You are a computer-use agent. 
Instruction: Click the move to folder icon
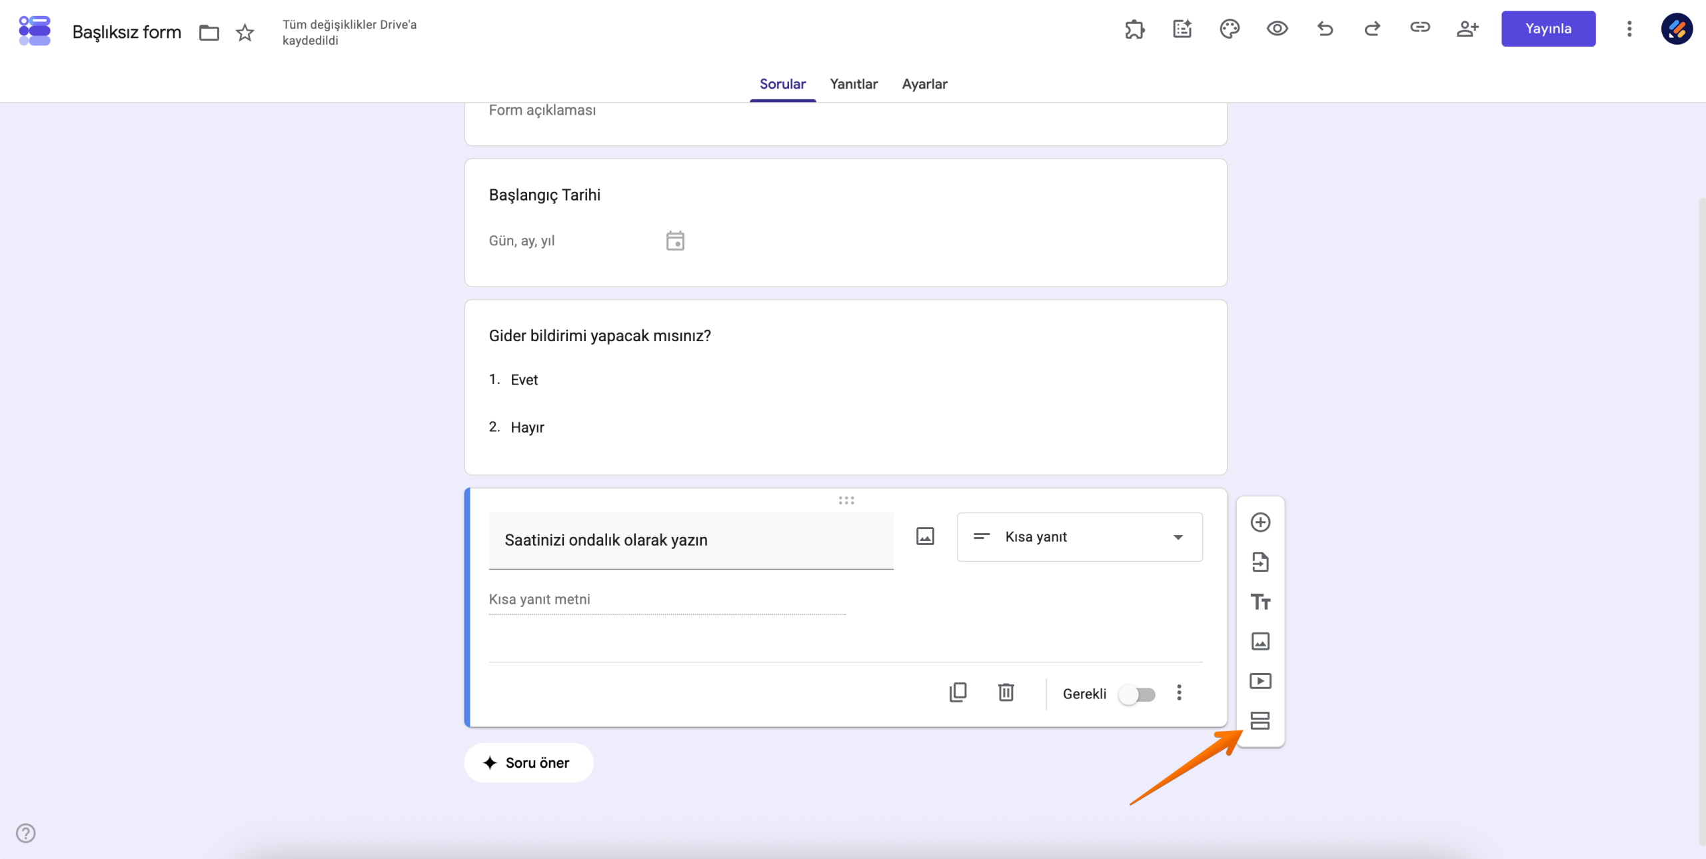click(209, 32)
